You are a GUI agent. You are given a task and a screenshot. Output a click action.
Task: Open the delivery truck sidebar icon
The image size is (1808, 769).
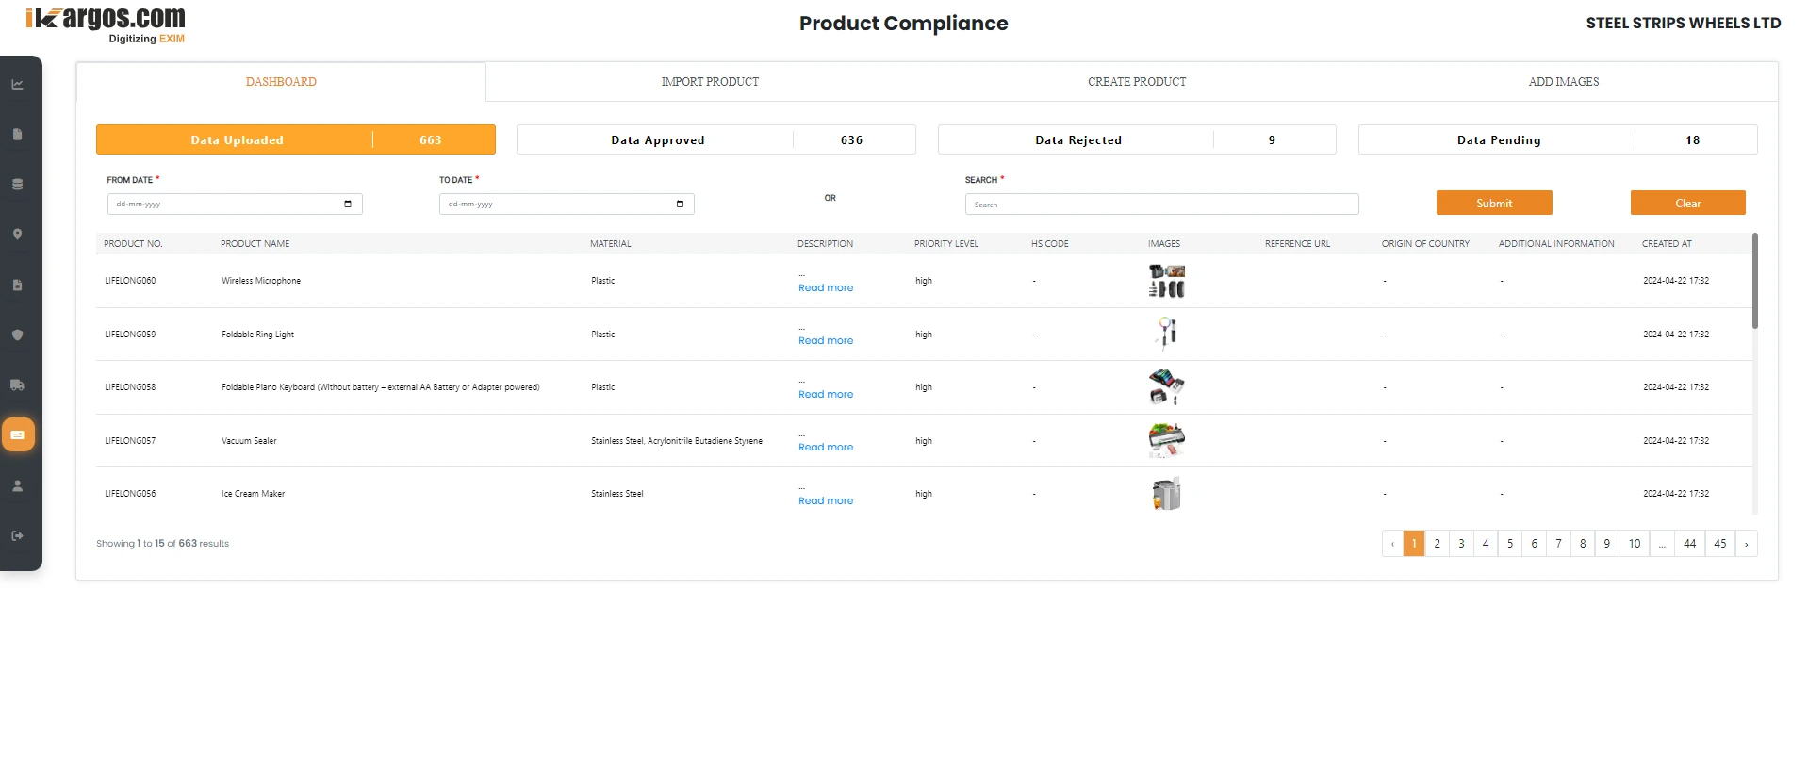point(17,385)
